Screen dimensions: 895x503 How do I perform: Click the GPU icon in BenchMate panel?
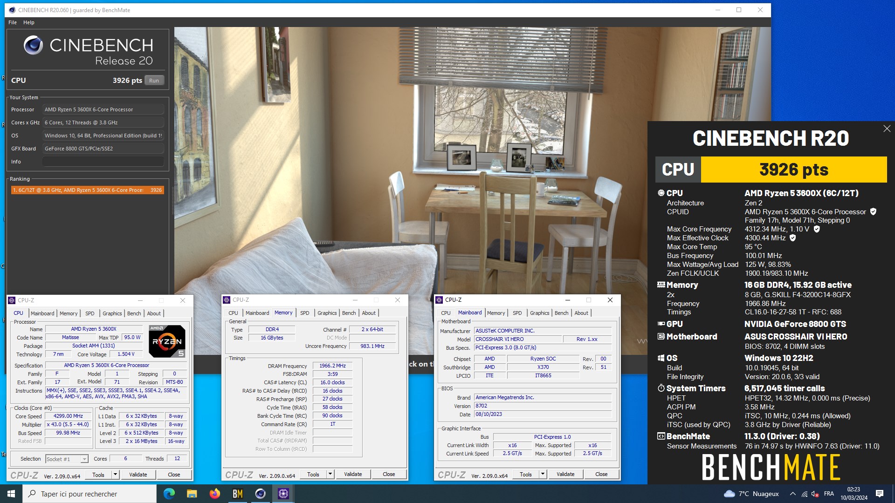[661, 324]
